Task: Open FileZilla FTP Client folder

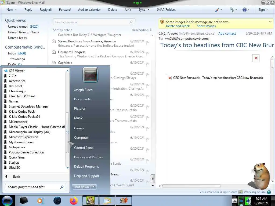Action: (22, 96)
